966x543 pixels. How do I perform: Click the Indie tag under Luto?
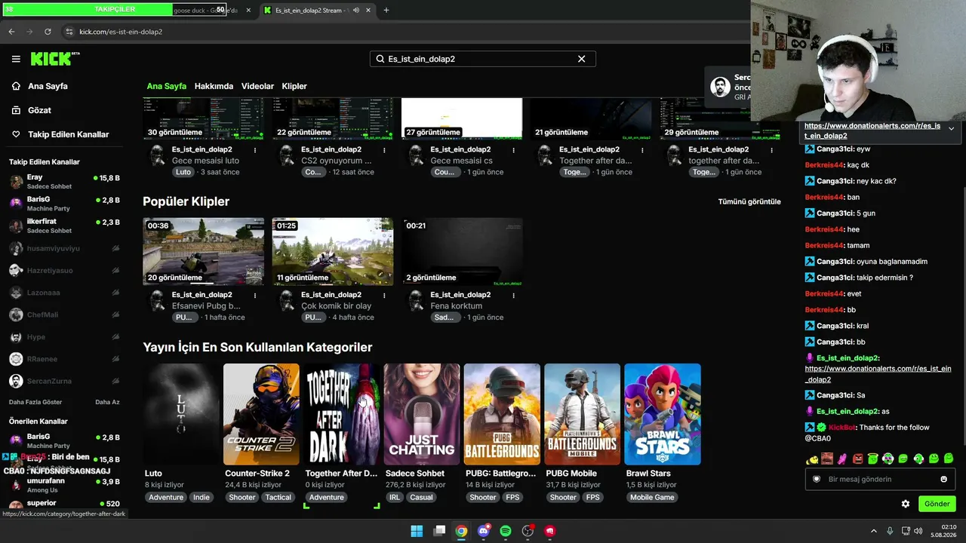coord(202,497)
